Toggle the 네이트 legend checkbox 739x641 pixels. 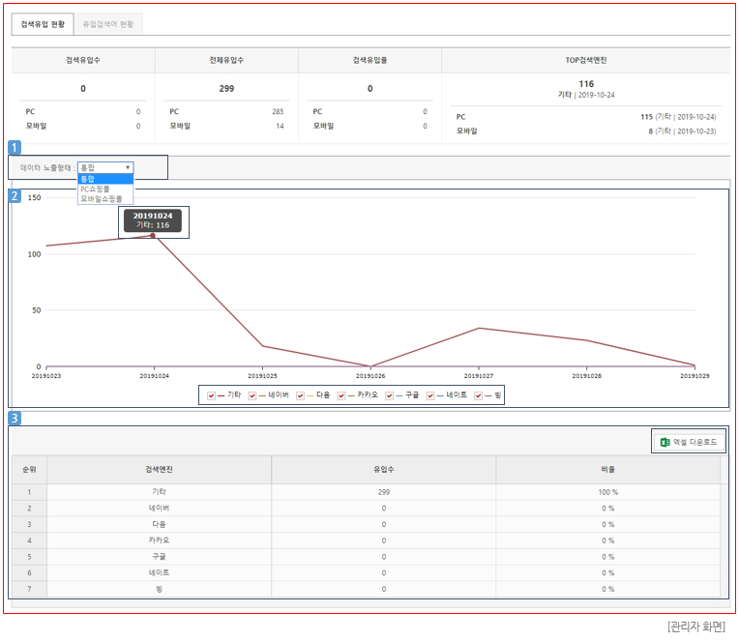[430, 395]
